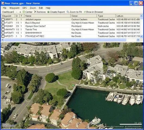
Task: Close the Near Home window
Action: tap(141, 3)
